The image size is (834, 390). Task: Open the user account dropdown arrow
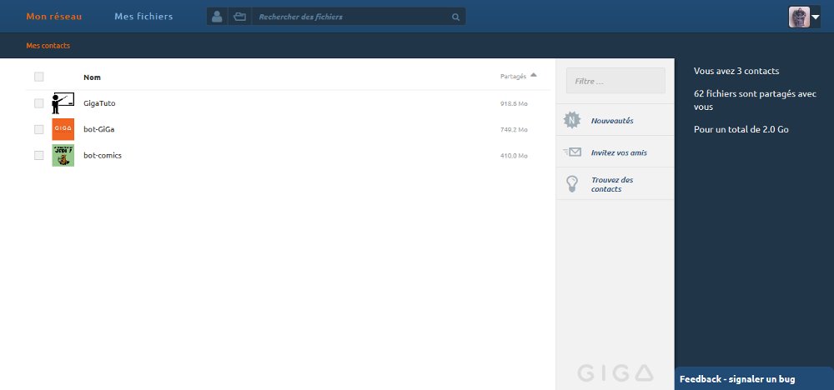[x=816, y=17]
